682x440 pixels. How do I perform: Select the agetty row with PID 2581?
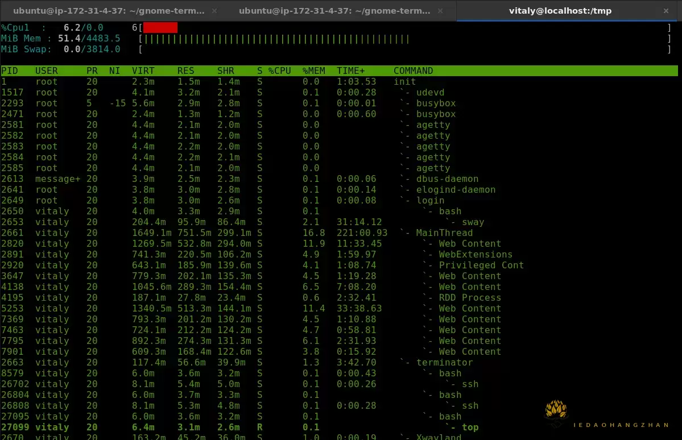coord(339,125)
